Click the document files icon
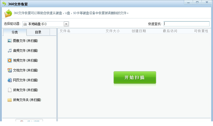The image size is (213, 126). [10, 70]
